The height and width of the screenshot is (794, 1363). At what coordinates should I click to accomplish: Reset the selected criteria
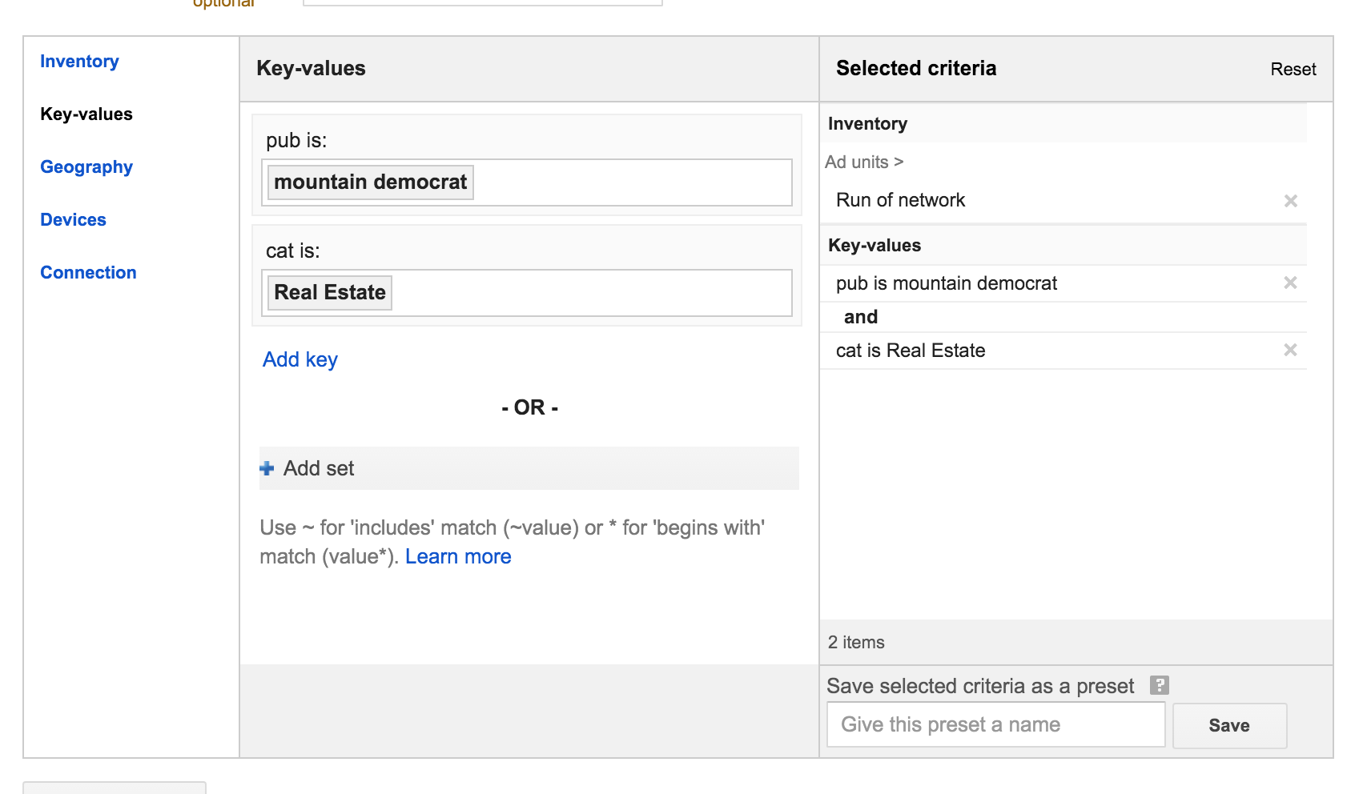click(1293, 70)
